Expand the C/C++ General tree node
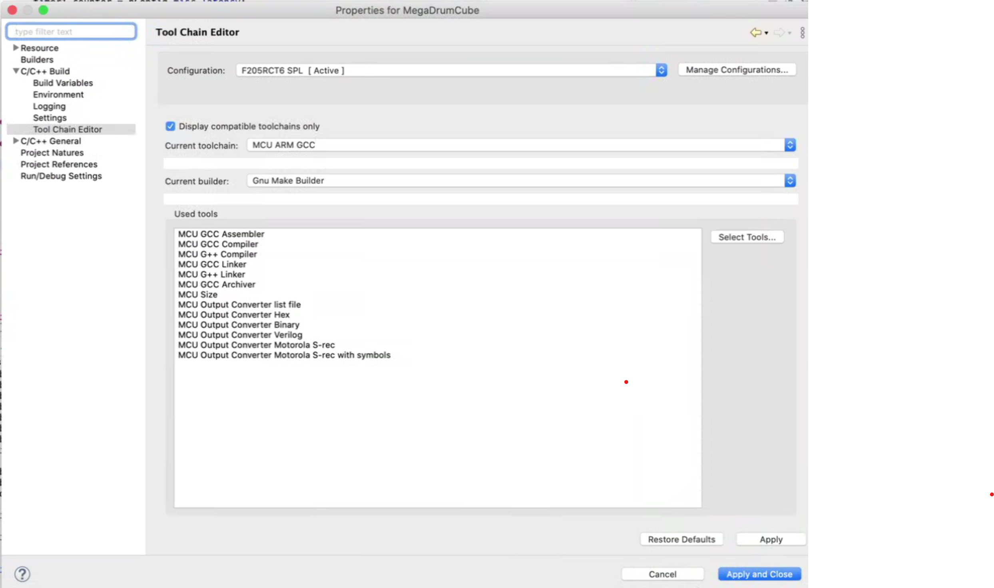Image resolution: width=994 pixels, height=588 pixels. click(x=16, y=141)
